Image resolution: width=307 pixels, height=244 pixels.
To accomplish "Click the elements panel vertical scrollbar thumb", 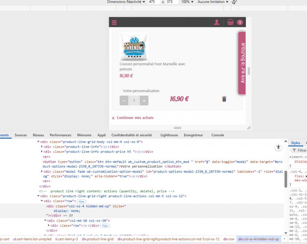I will click(x=286, y=179).
